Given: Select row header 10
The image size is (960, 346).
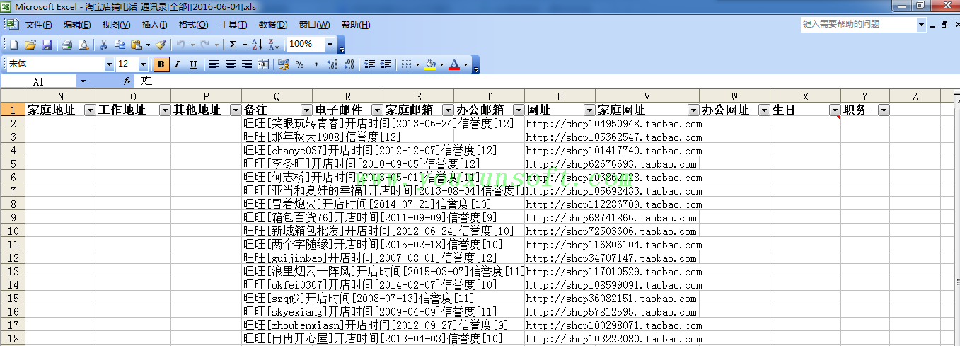Looking at the screenshot, I should click(13, 231).
